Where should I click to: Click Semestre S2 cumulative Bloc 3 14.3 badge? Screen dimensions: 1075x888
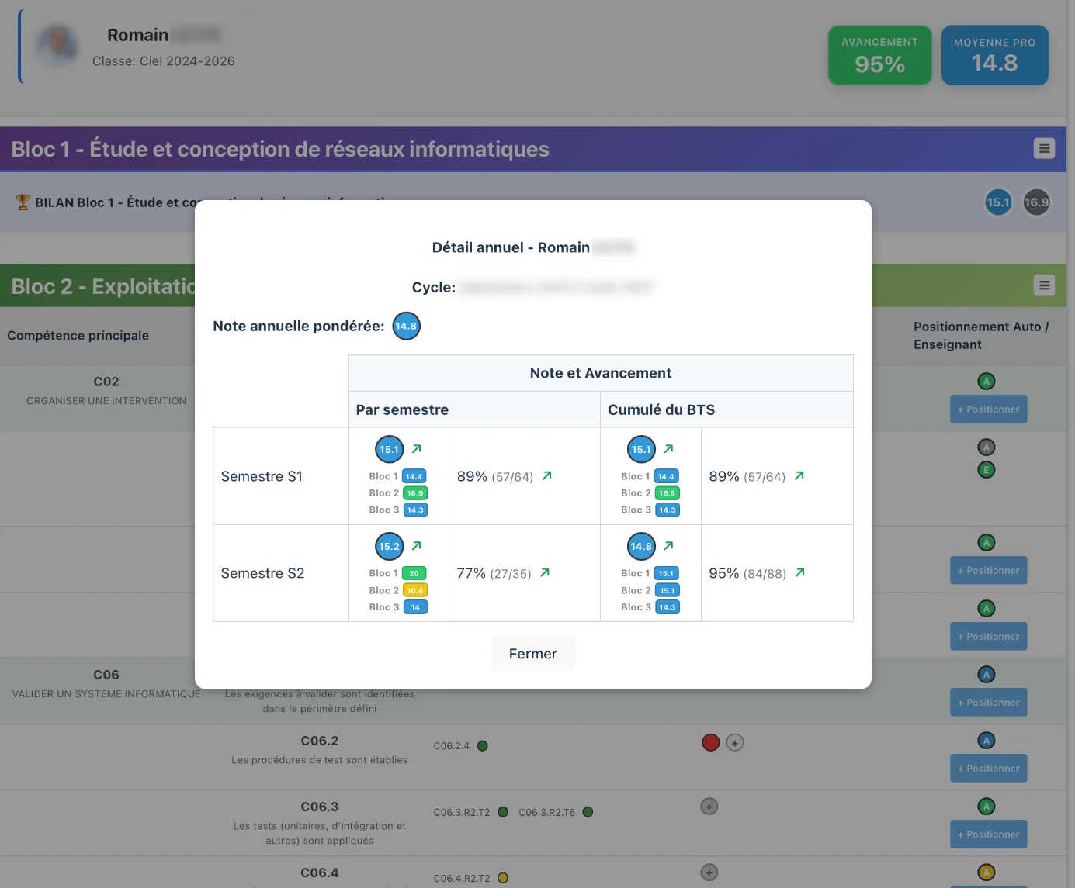click(668, 607)
